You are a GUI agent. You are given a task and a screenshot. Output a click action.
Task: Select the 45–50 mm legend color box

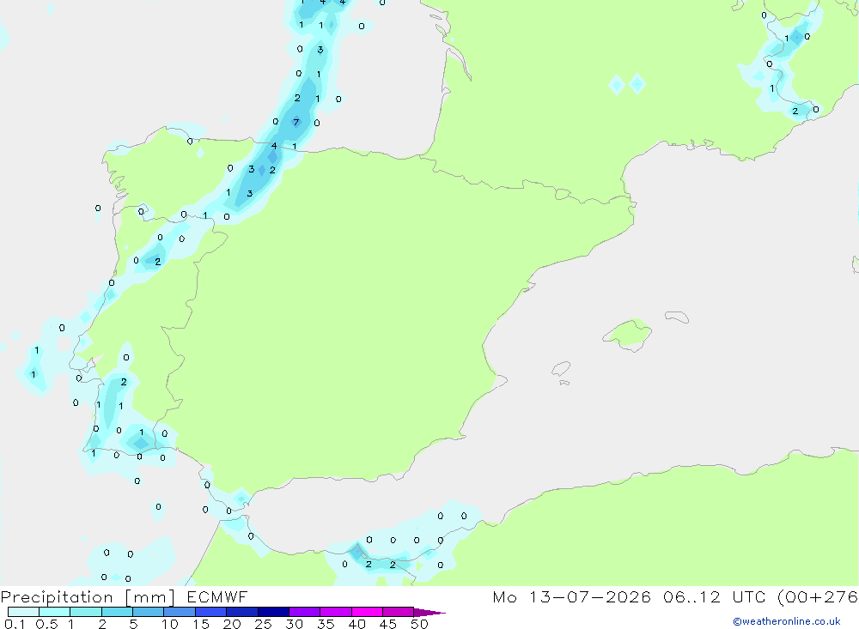[399, 612]
